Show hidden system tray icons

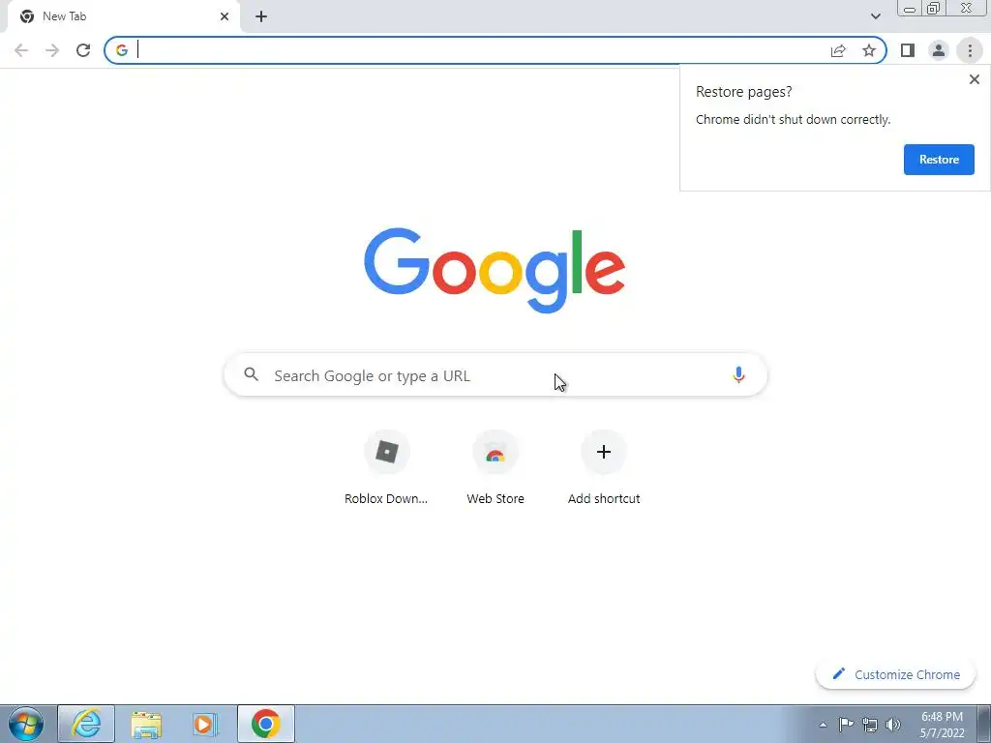click(823, 725)
